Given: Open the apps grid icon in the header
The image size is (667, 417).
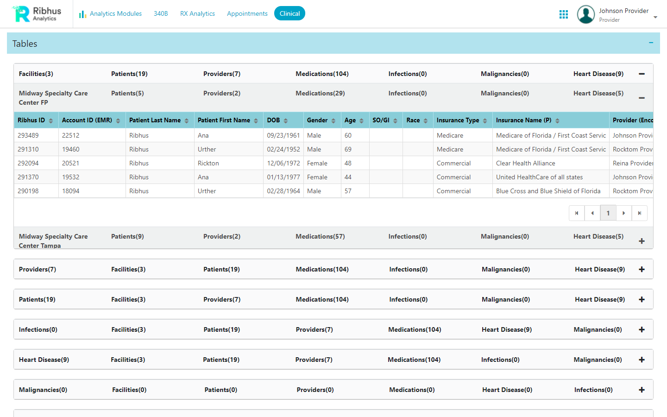Looking at the screenshot, I should click(x=564, y=14).
